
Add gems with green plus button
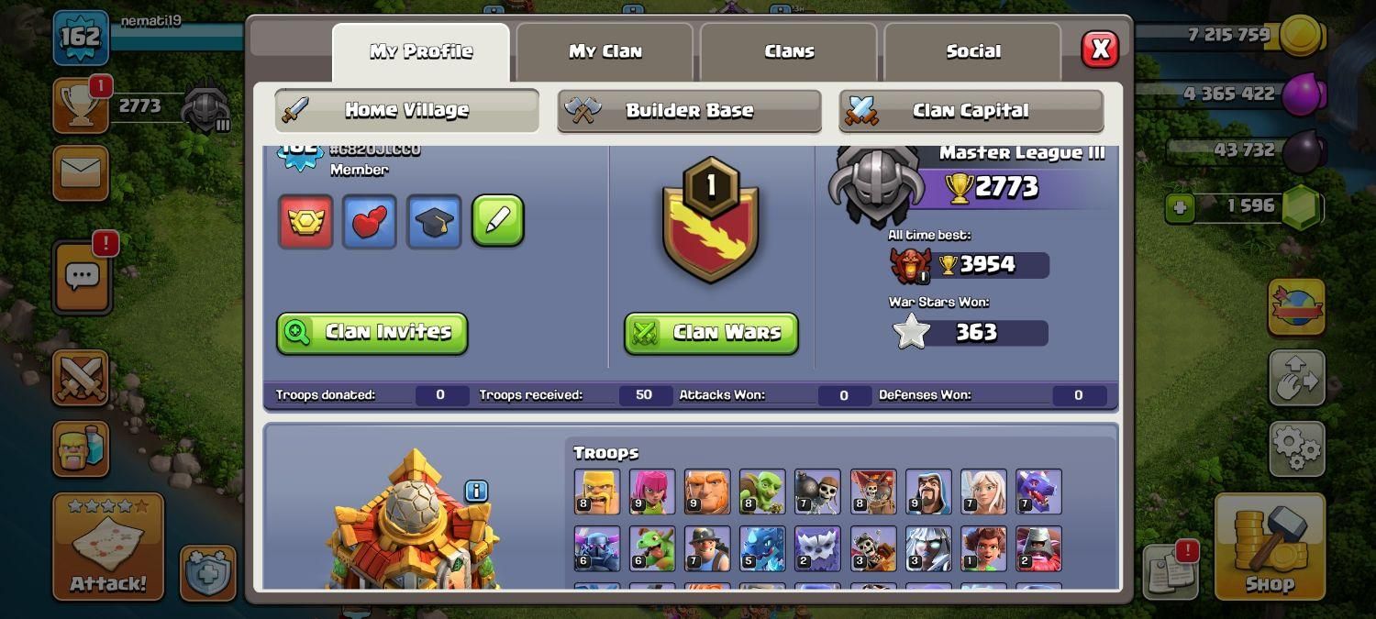click(1180, 207)
